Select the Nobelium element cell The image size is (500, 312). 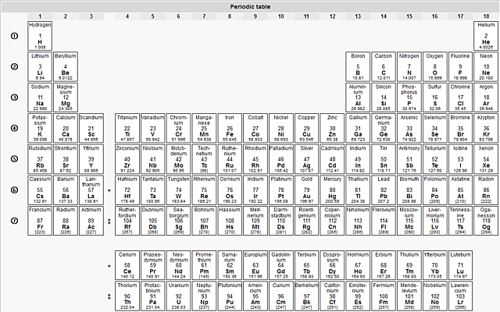pos(434,296)
